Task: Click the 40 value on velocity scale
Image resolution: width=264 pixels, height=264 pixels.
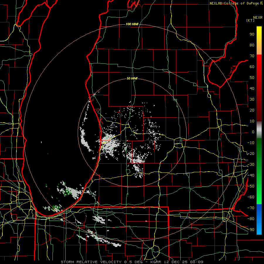Action: [x=252, y=89]
